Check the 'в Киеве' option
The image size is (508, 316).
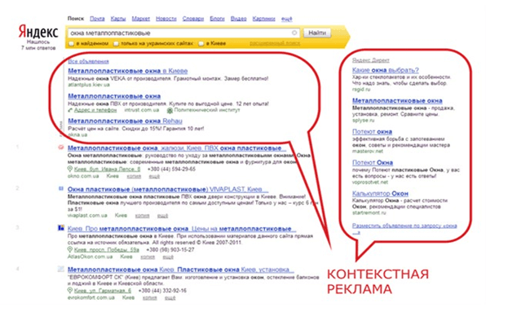coord(201,44)
